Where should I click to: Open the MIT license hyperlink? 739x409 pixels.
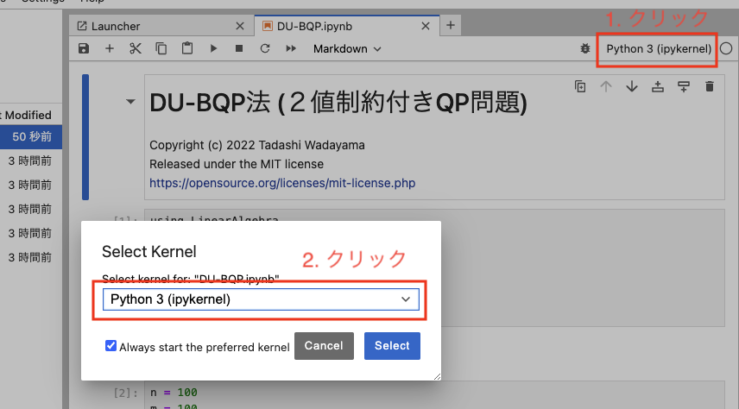tap(282, 183)
